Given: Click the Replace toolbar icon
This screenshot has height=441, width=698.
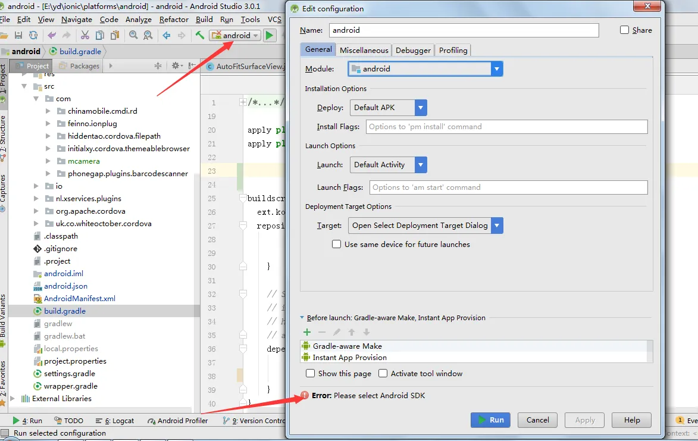Looking at the screenshot, I should (148, 35).
